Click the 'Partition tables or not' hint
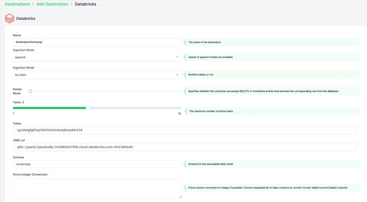367x202 pixels. click(201, 75)
